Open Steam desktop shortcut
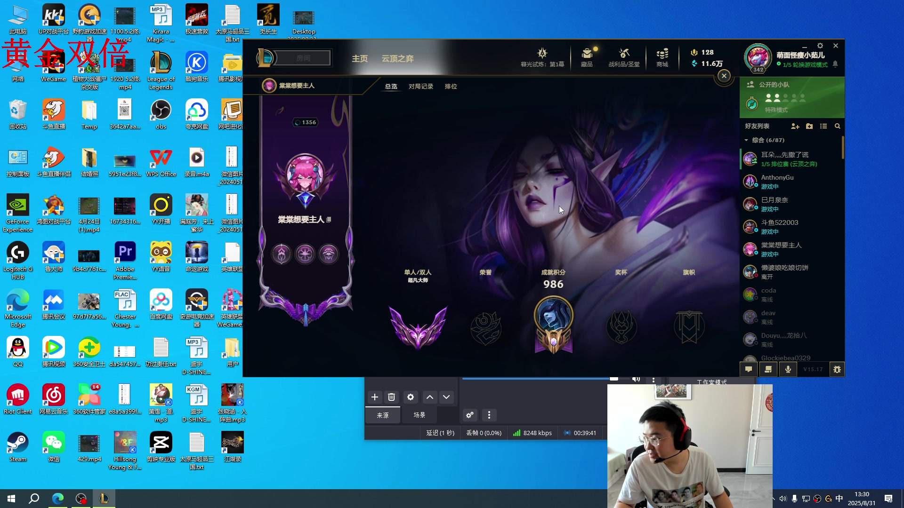 (18, 447)
